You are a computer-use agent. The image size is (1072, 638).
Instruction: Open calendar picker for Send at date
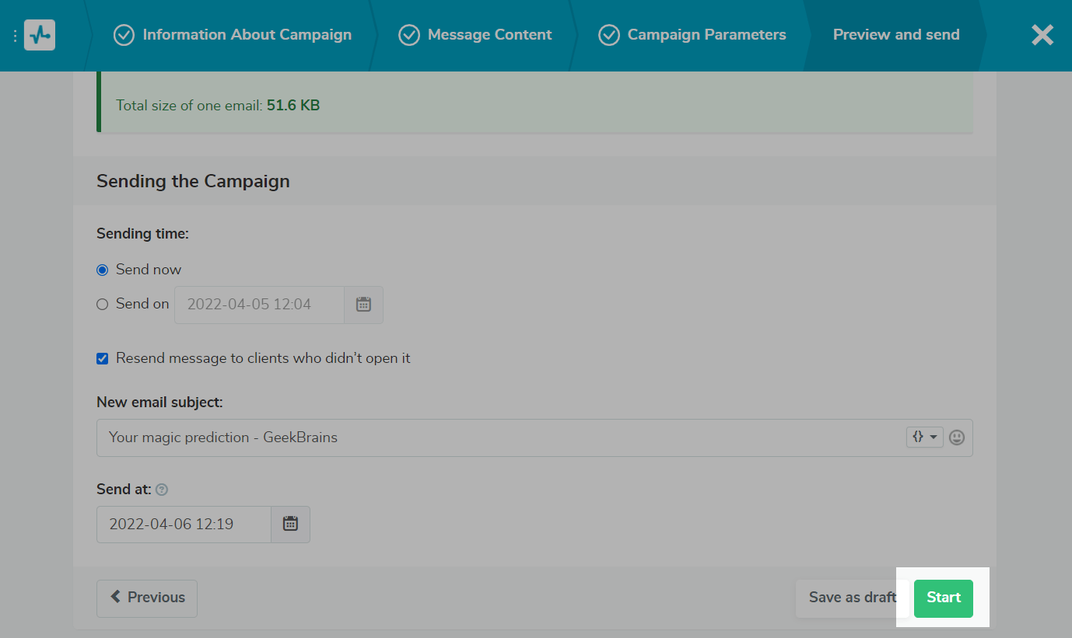pos(290,525)
